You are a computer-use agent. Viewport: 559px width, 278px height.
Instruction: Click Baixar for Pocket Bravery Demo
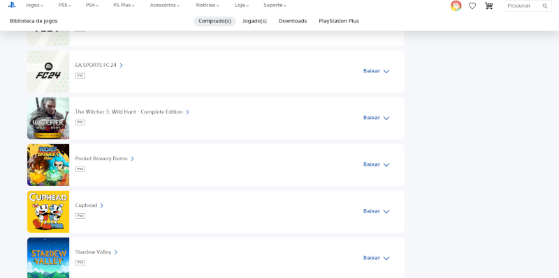[x=372, y=164]
